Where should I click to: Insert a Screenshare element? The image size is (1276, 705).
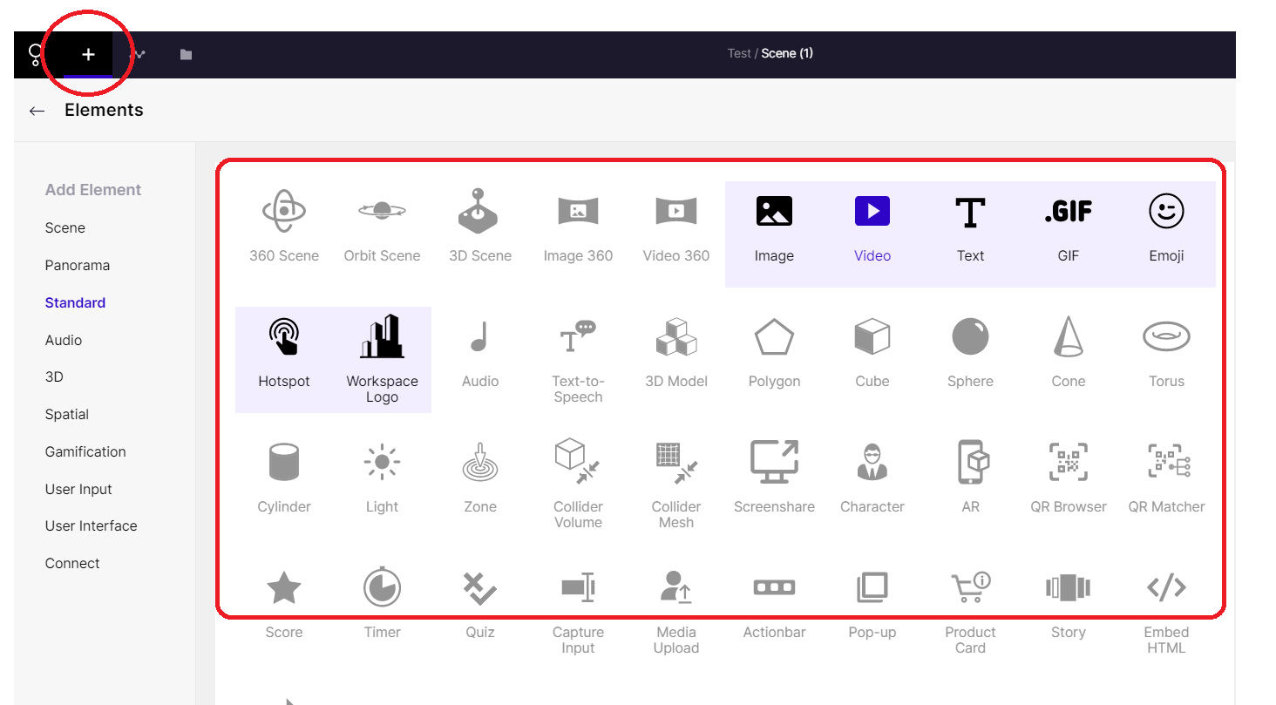pyautogui.click(x=774, y=463)
